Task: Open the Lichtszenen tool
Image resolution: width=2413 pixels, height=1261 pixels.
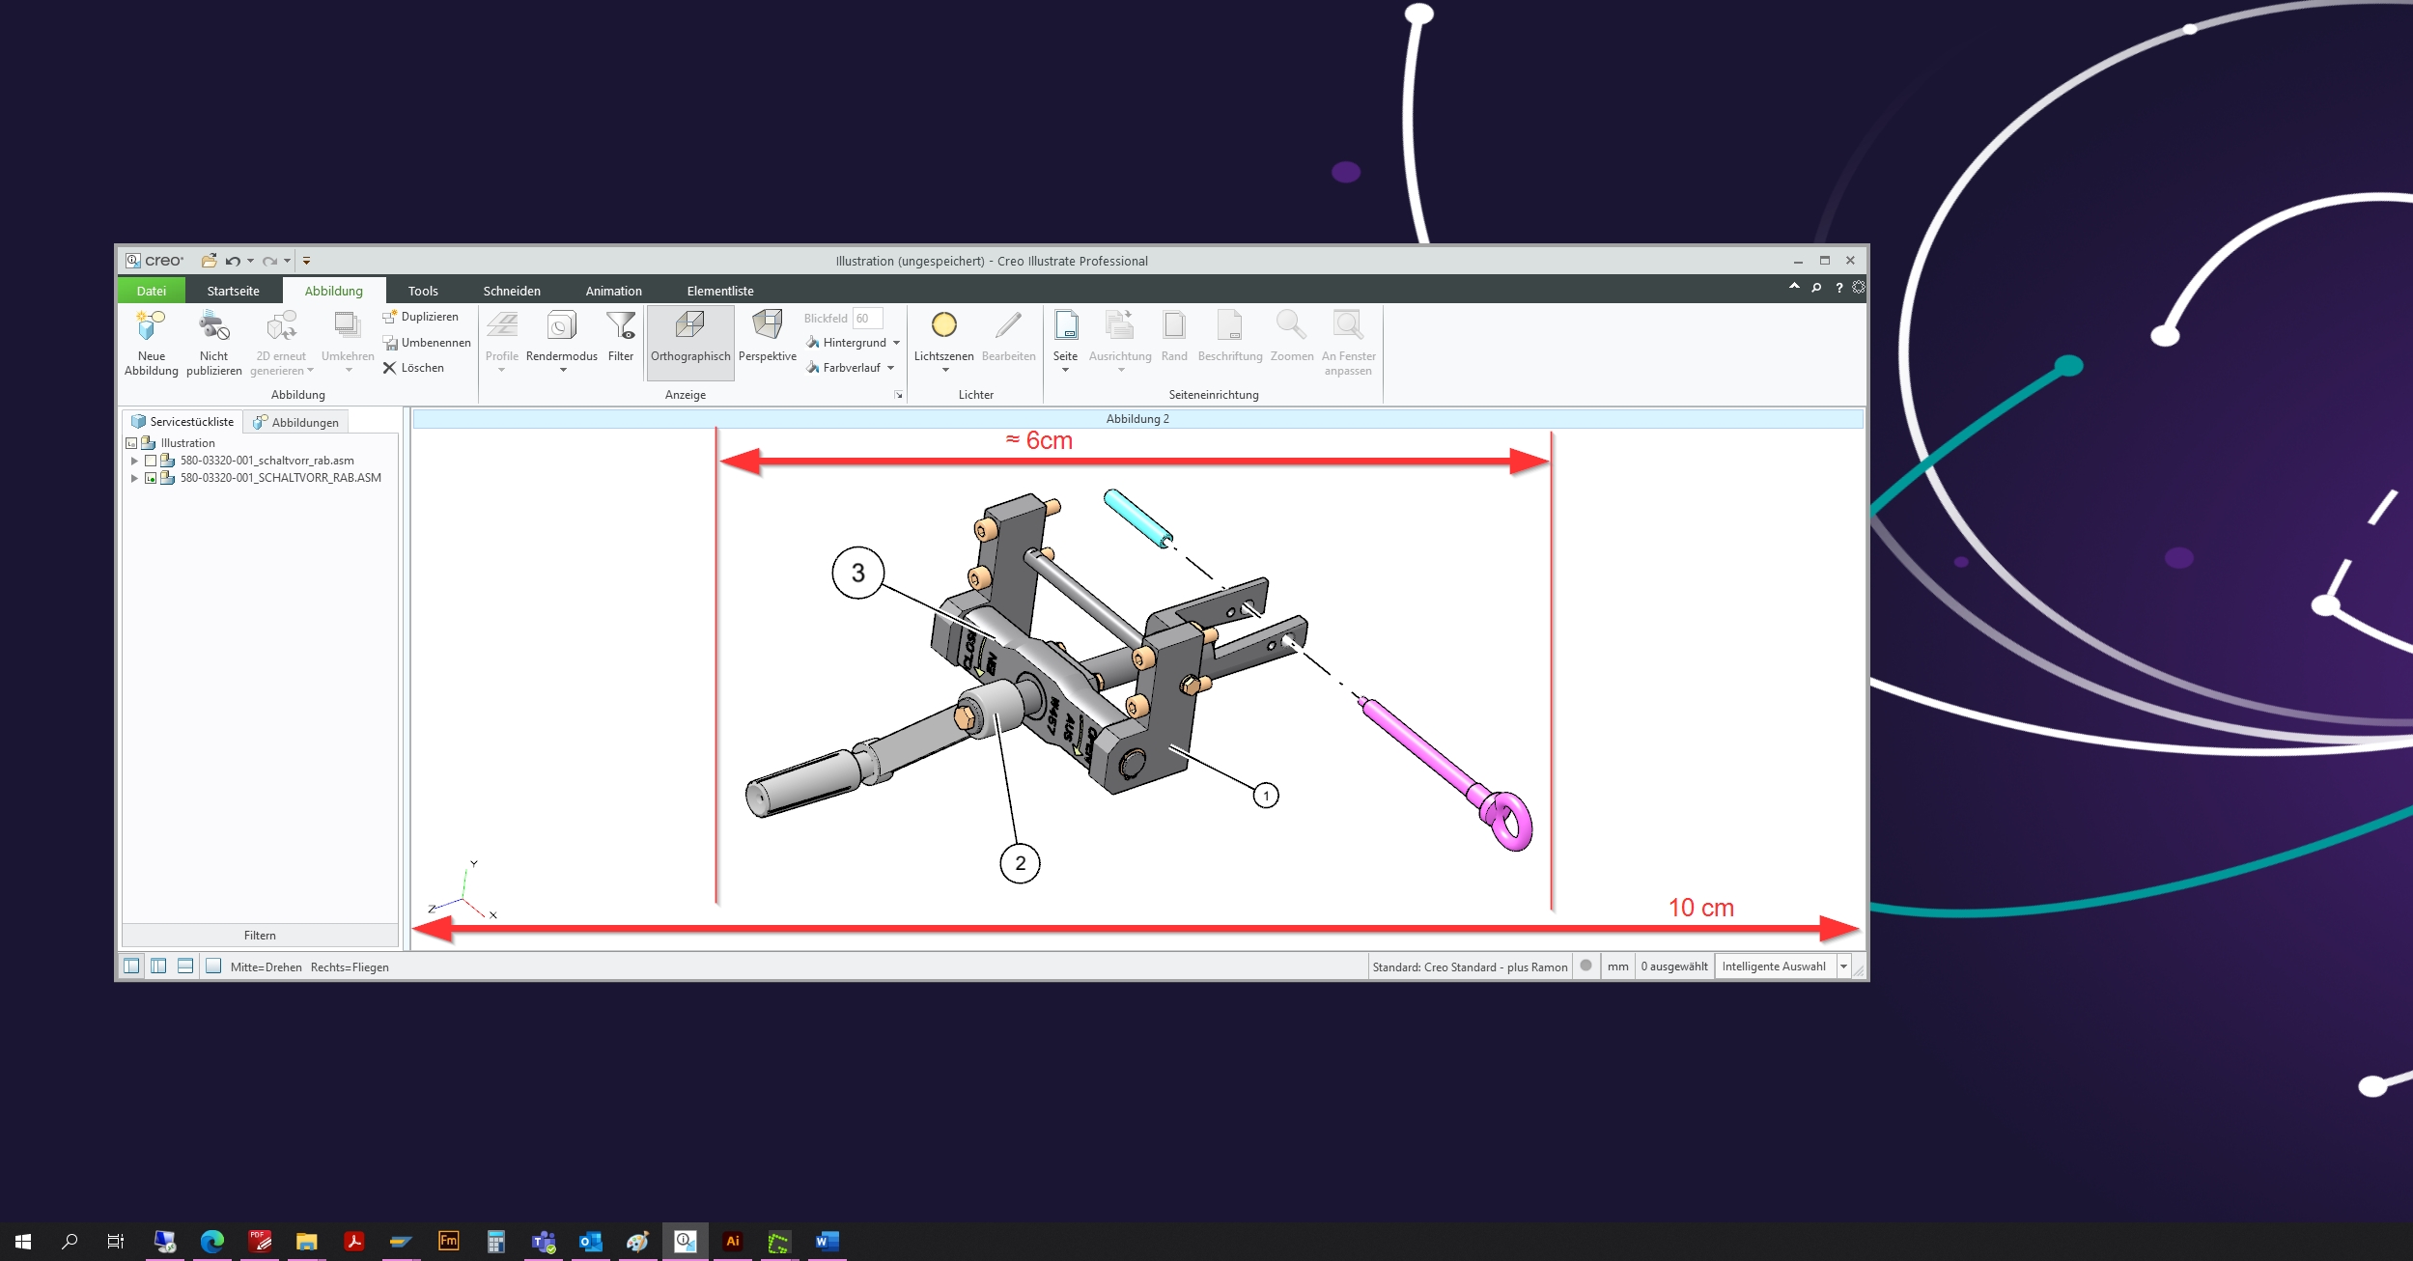Action: click(944, 338)
